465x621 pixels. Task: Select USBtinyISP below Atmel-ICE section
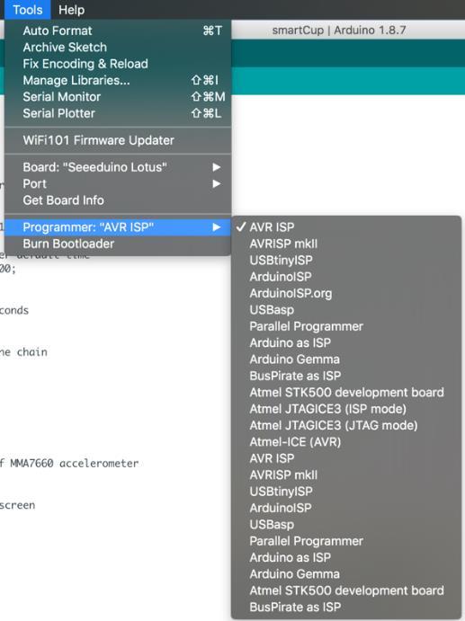(346, 492)
